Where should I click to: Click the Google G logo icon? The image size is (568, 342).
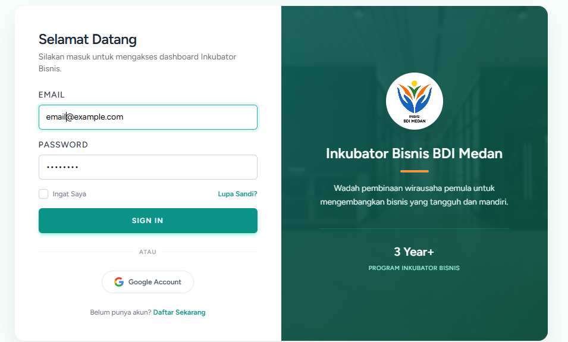[x=119, y=282]
